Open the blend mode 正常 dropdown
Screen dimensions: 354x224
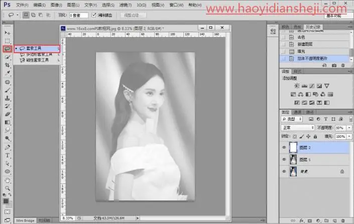tap(298, 128)
